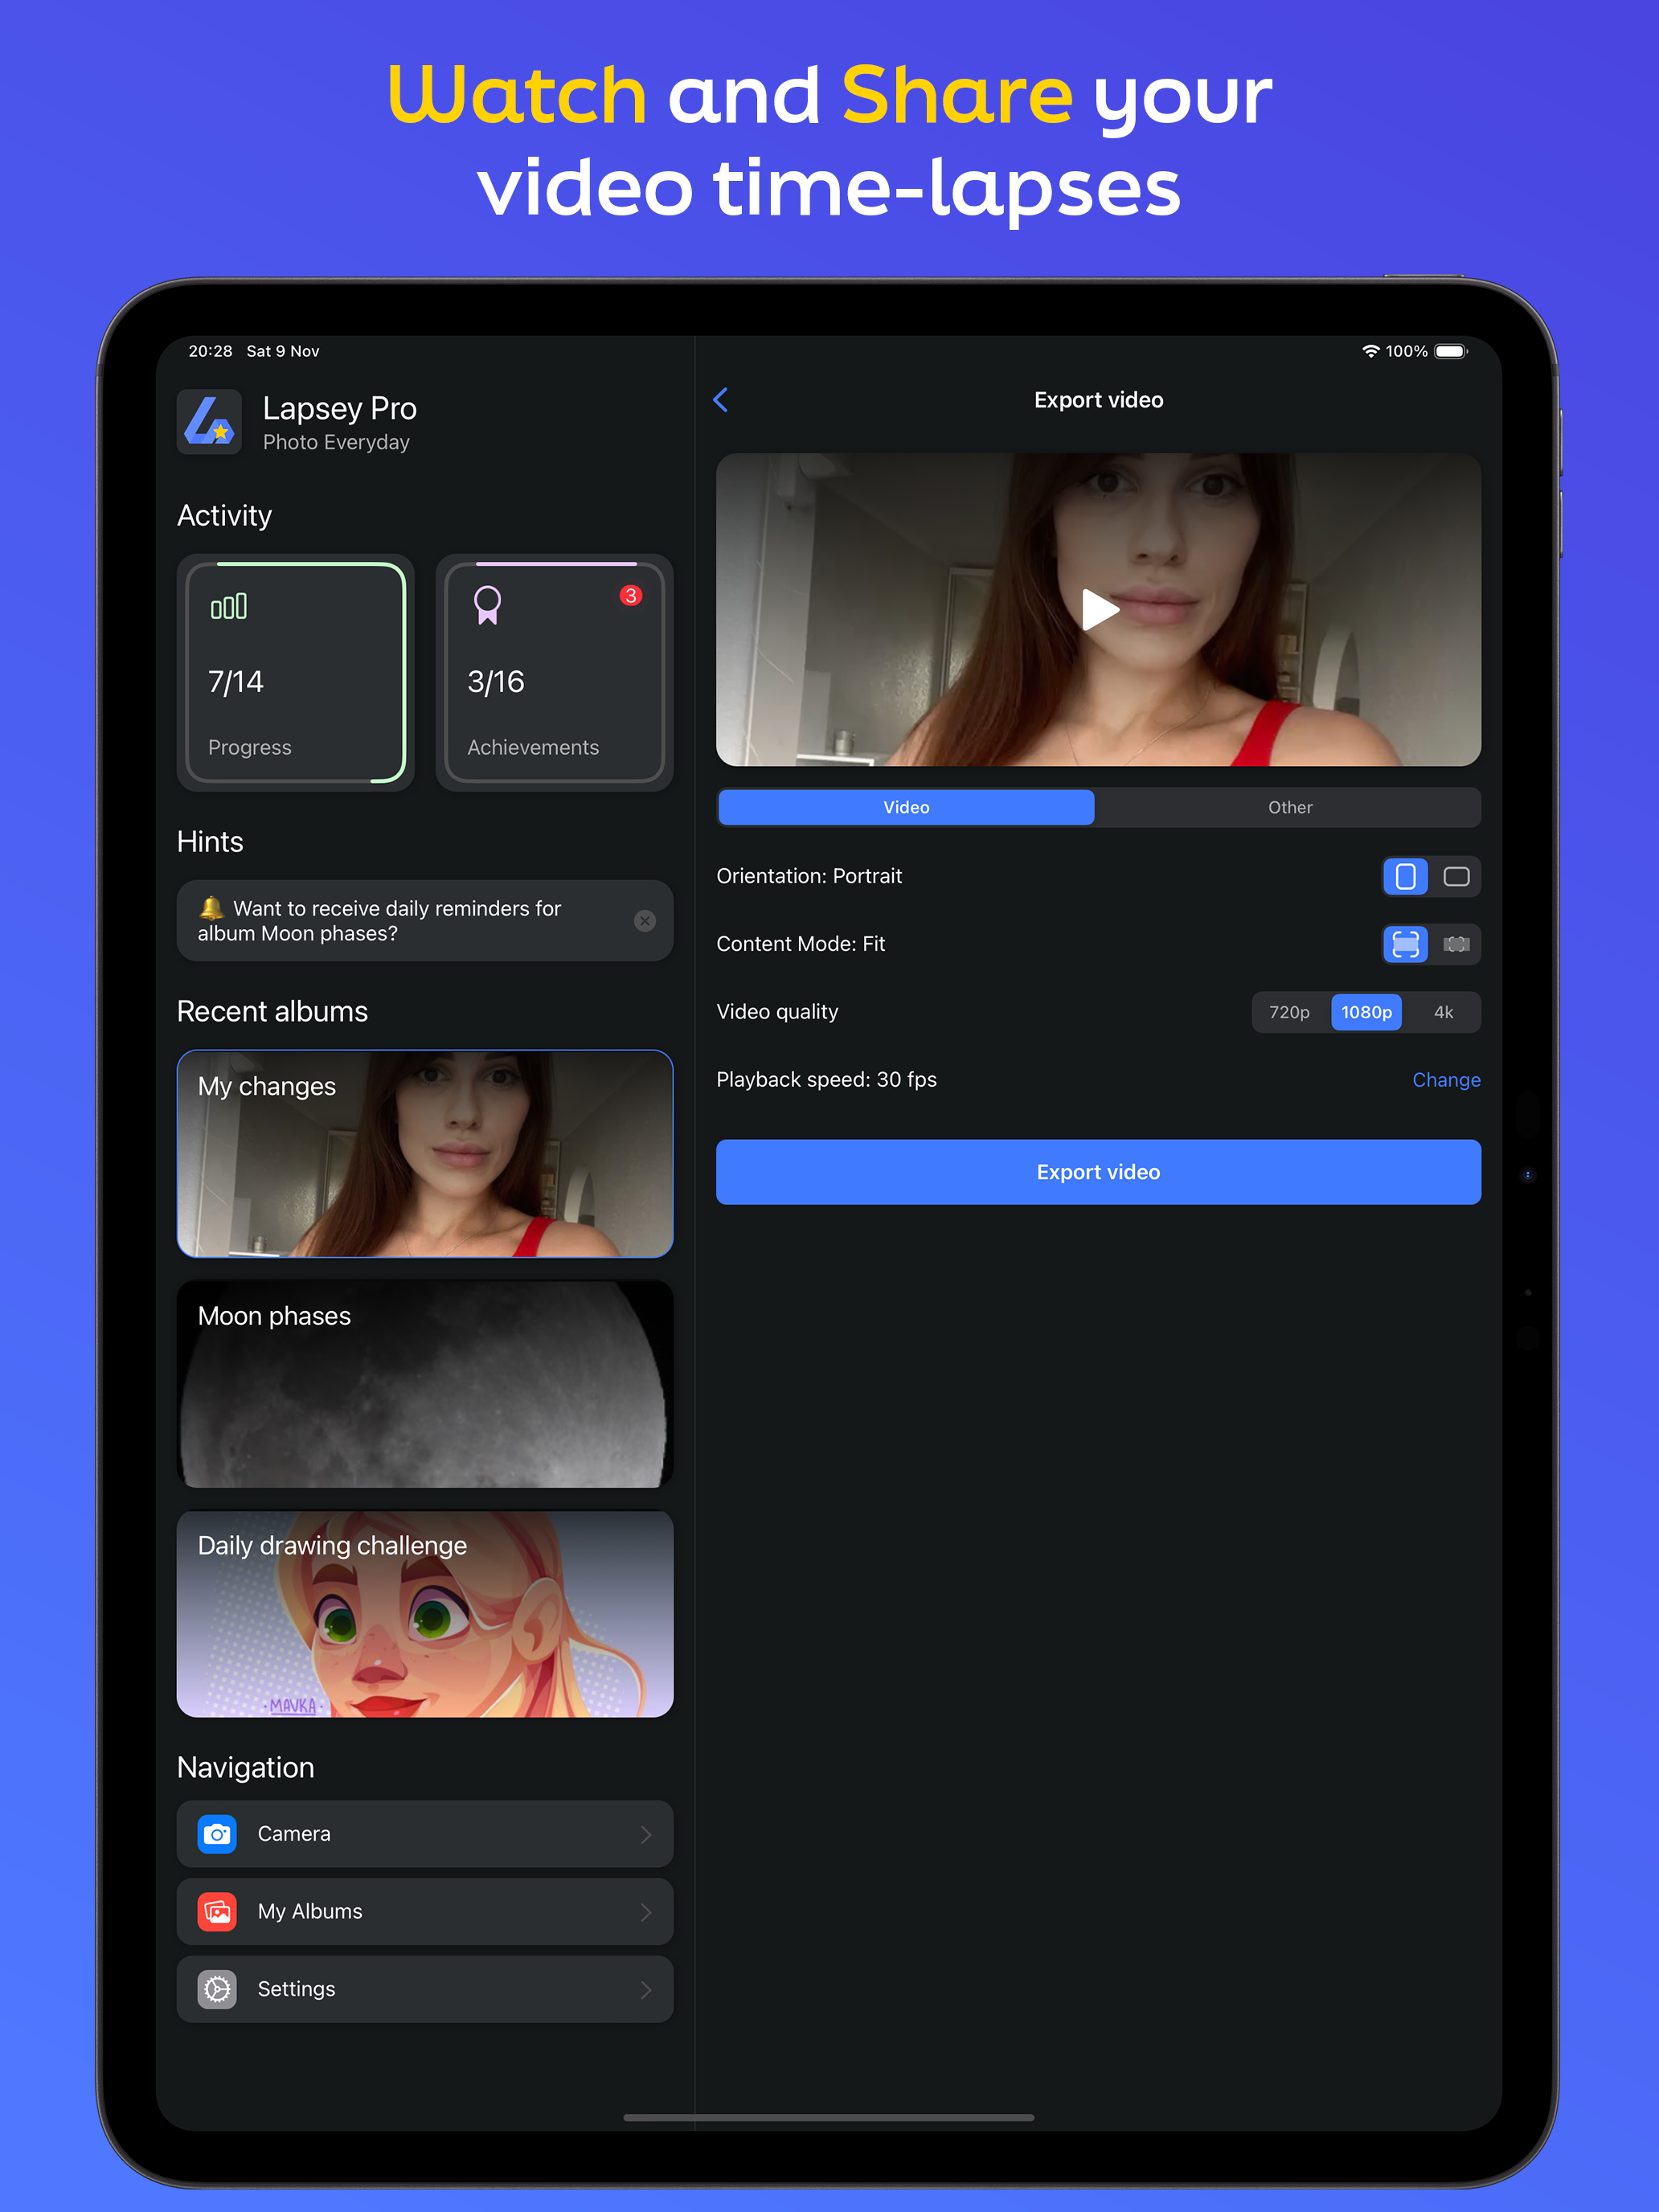Expand the My Albums row chevron
The image size is (1659, 2212).
[x=646, y=1912]
